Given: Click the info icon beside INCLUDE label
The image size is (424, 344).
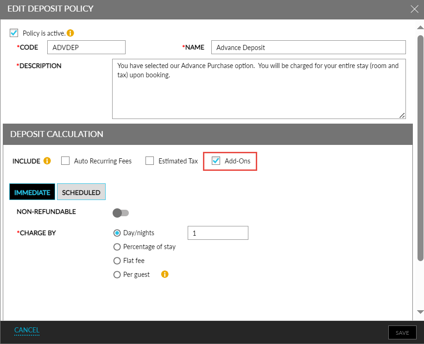Looking at the screenshot, I should pyautogui.click(x=47, y=161).
